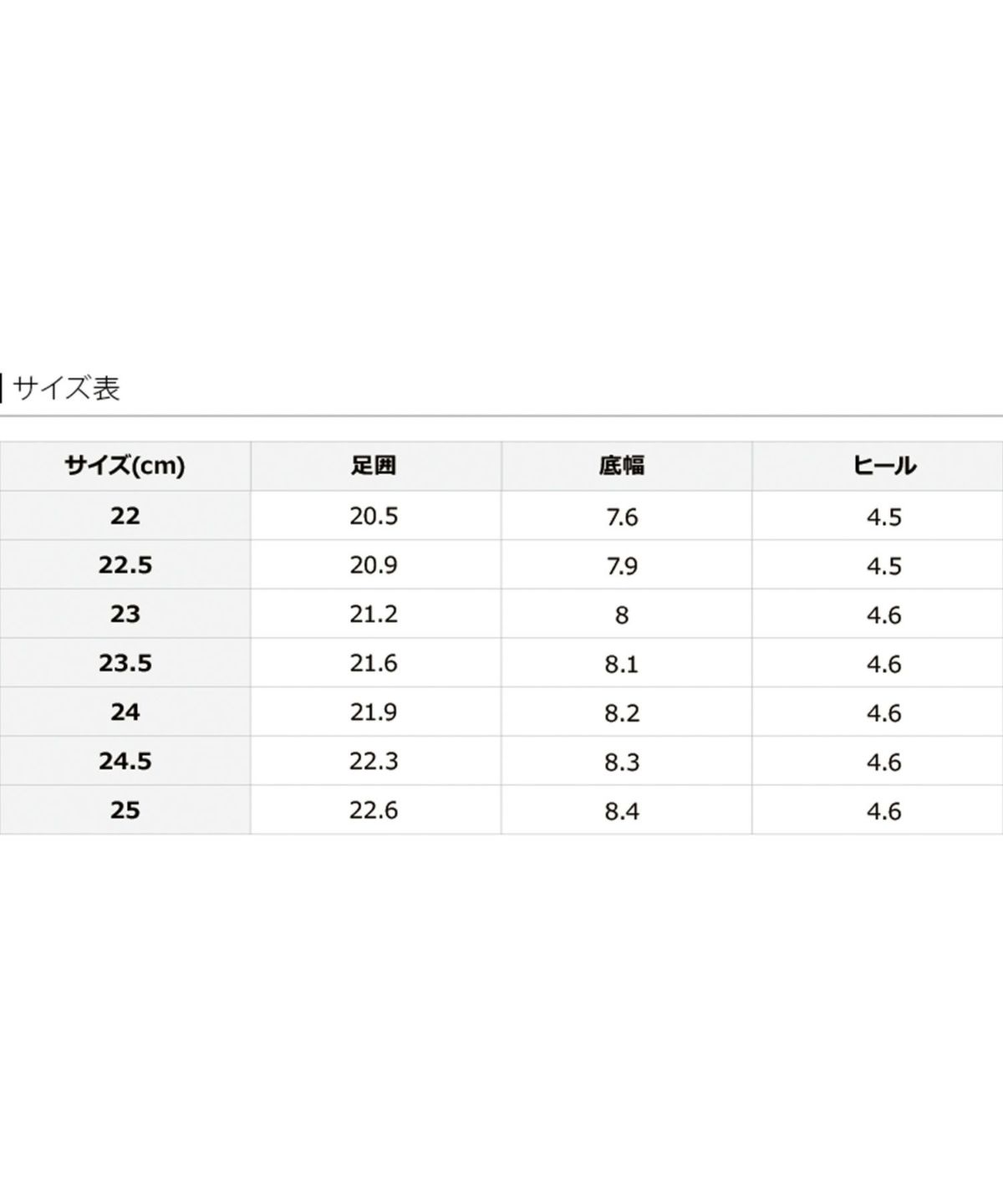Select the size 23 row label

coord(125,615)
